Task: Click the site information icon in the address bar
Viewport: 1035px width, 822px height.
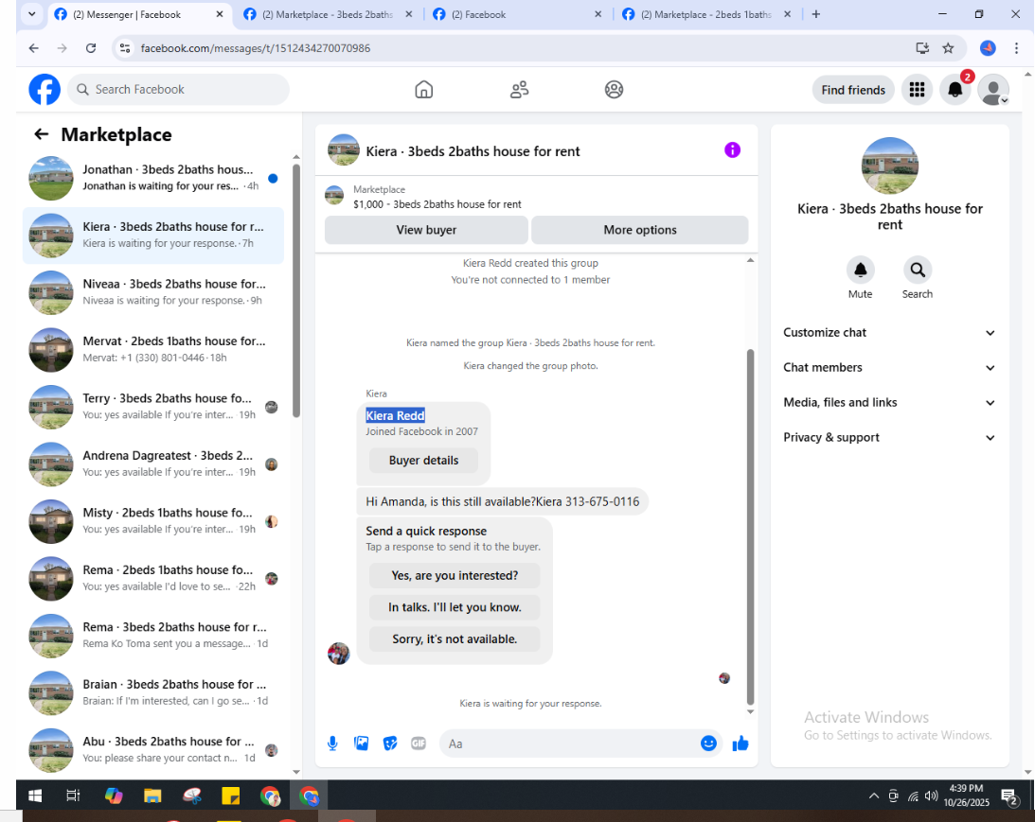Action: tap(125, 48)
